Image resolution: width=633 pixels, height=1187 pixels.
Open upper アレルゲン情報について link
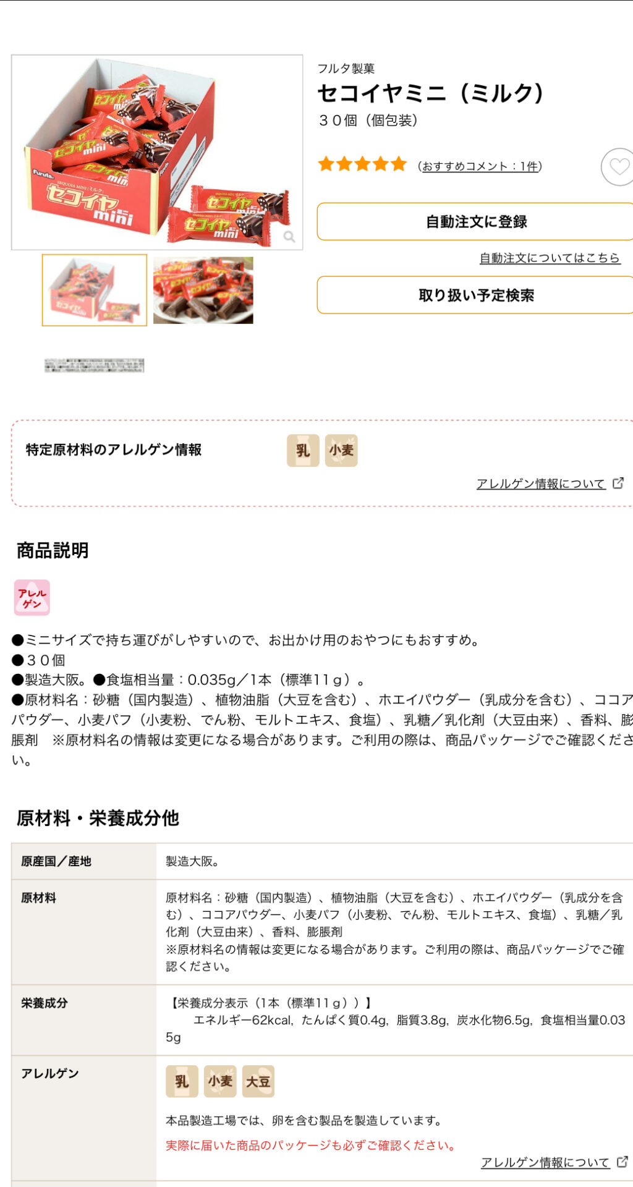pyautogui.click(x=541, y=483)
